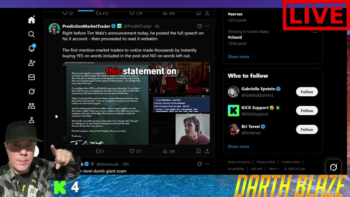Viewport: 350px width, 197px height.
Task: Open Profile person icon in sidebar
Action: pyautogui.click(x=31, y=120)
